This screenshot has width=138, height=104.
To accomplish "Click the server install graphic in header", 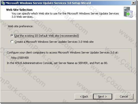I will pos(128,12).
